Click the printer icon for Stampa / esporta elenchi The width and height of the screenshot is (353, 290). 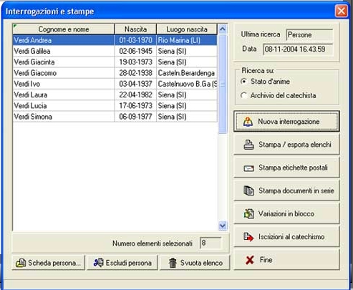coord(248,145)
